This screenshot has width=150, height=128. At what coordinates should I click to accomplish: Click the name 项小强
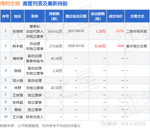pos(17,80)
